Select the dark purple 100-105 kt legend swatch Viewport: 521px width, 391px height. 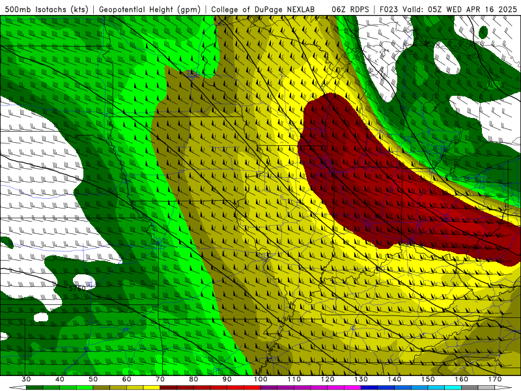269,387
